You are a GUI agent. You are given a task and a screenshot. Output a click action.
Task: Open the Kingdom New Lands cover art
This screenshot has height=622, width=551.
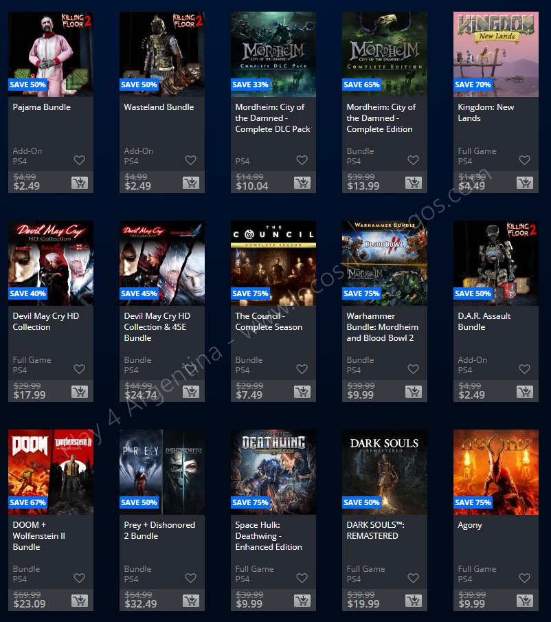(496, 54)
